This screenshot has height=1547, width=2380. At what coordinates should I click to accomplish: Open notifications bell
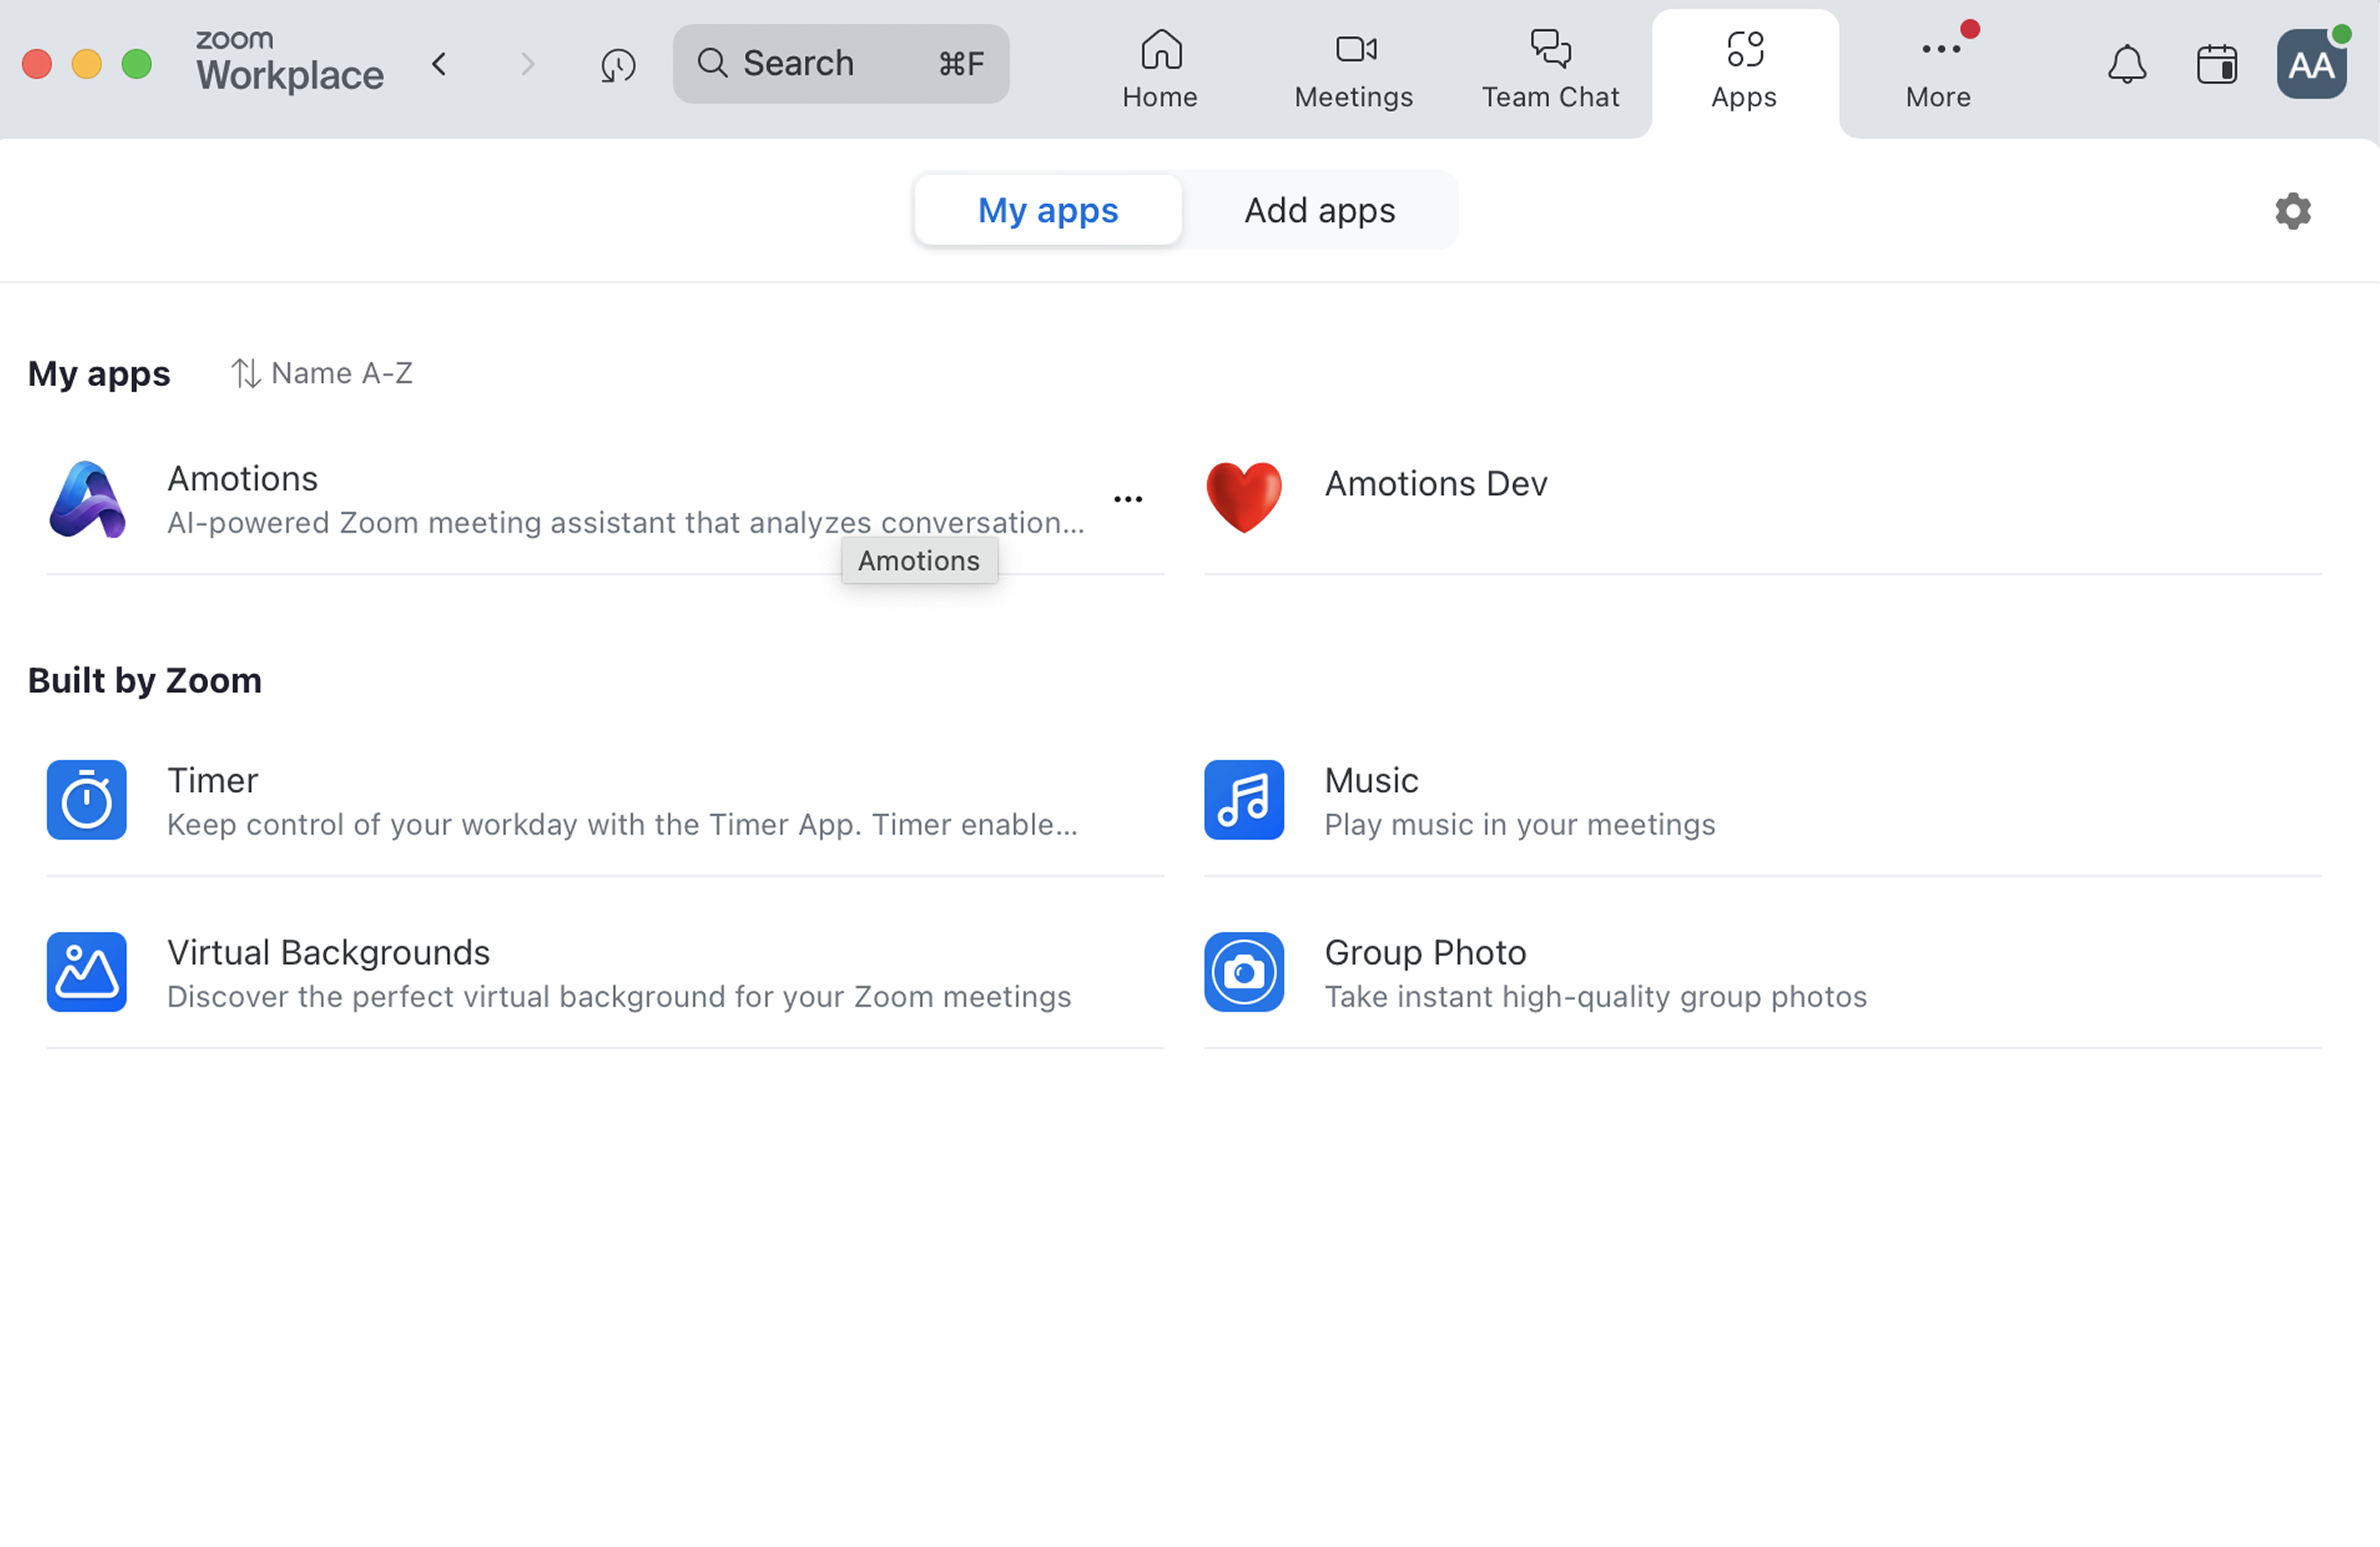2126,65
